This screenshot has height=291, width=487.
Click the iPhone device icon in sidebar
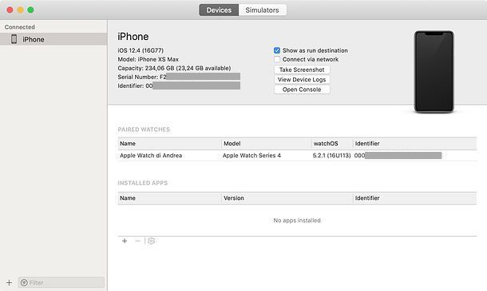(14, 39)
